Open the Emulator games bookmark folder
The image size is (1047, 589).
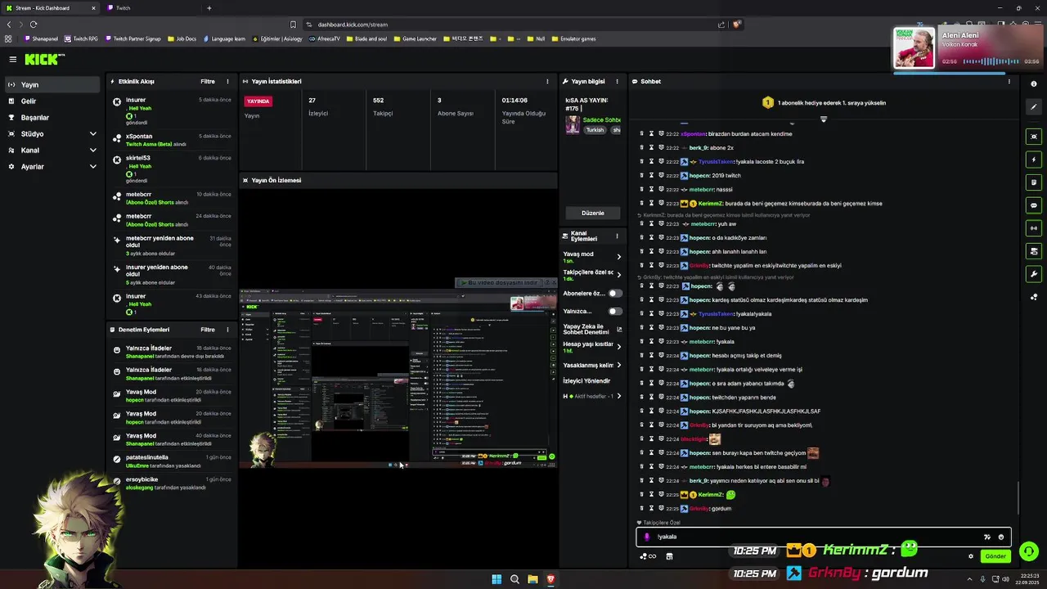[x=573, y=38]
